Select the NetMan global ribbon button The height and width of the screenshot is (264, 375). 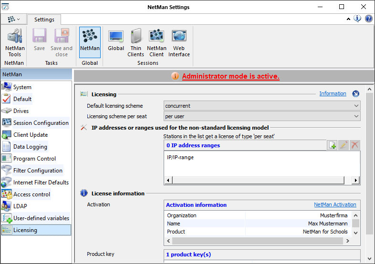click(x=90, y=42)
